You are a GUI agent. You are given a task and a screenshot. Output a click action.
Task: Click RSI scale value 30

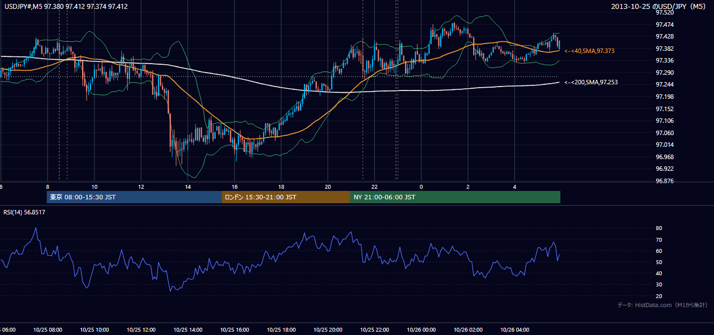click(x=659, y=284)
